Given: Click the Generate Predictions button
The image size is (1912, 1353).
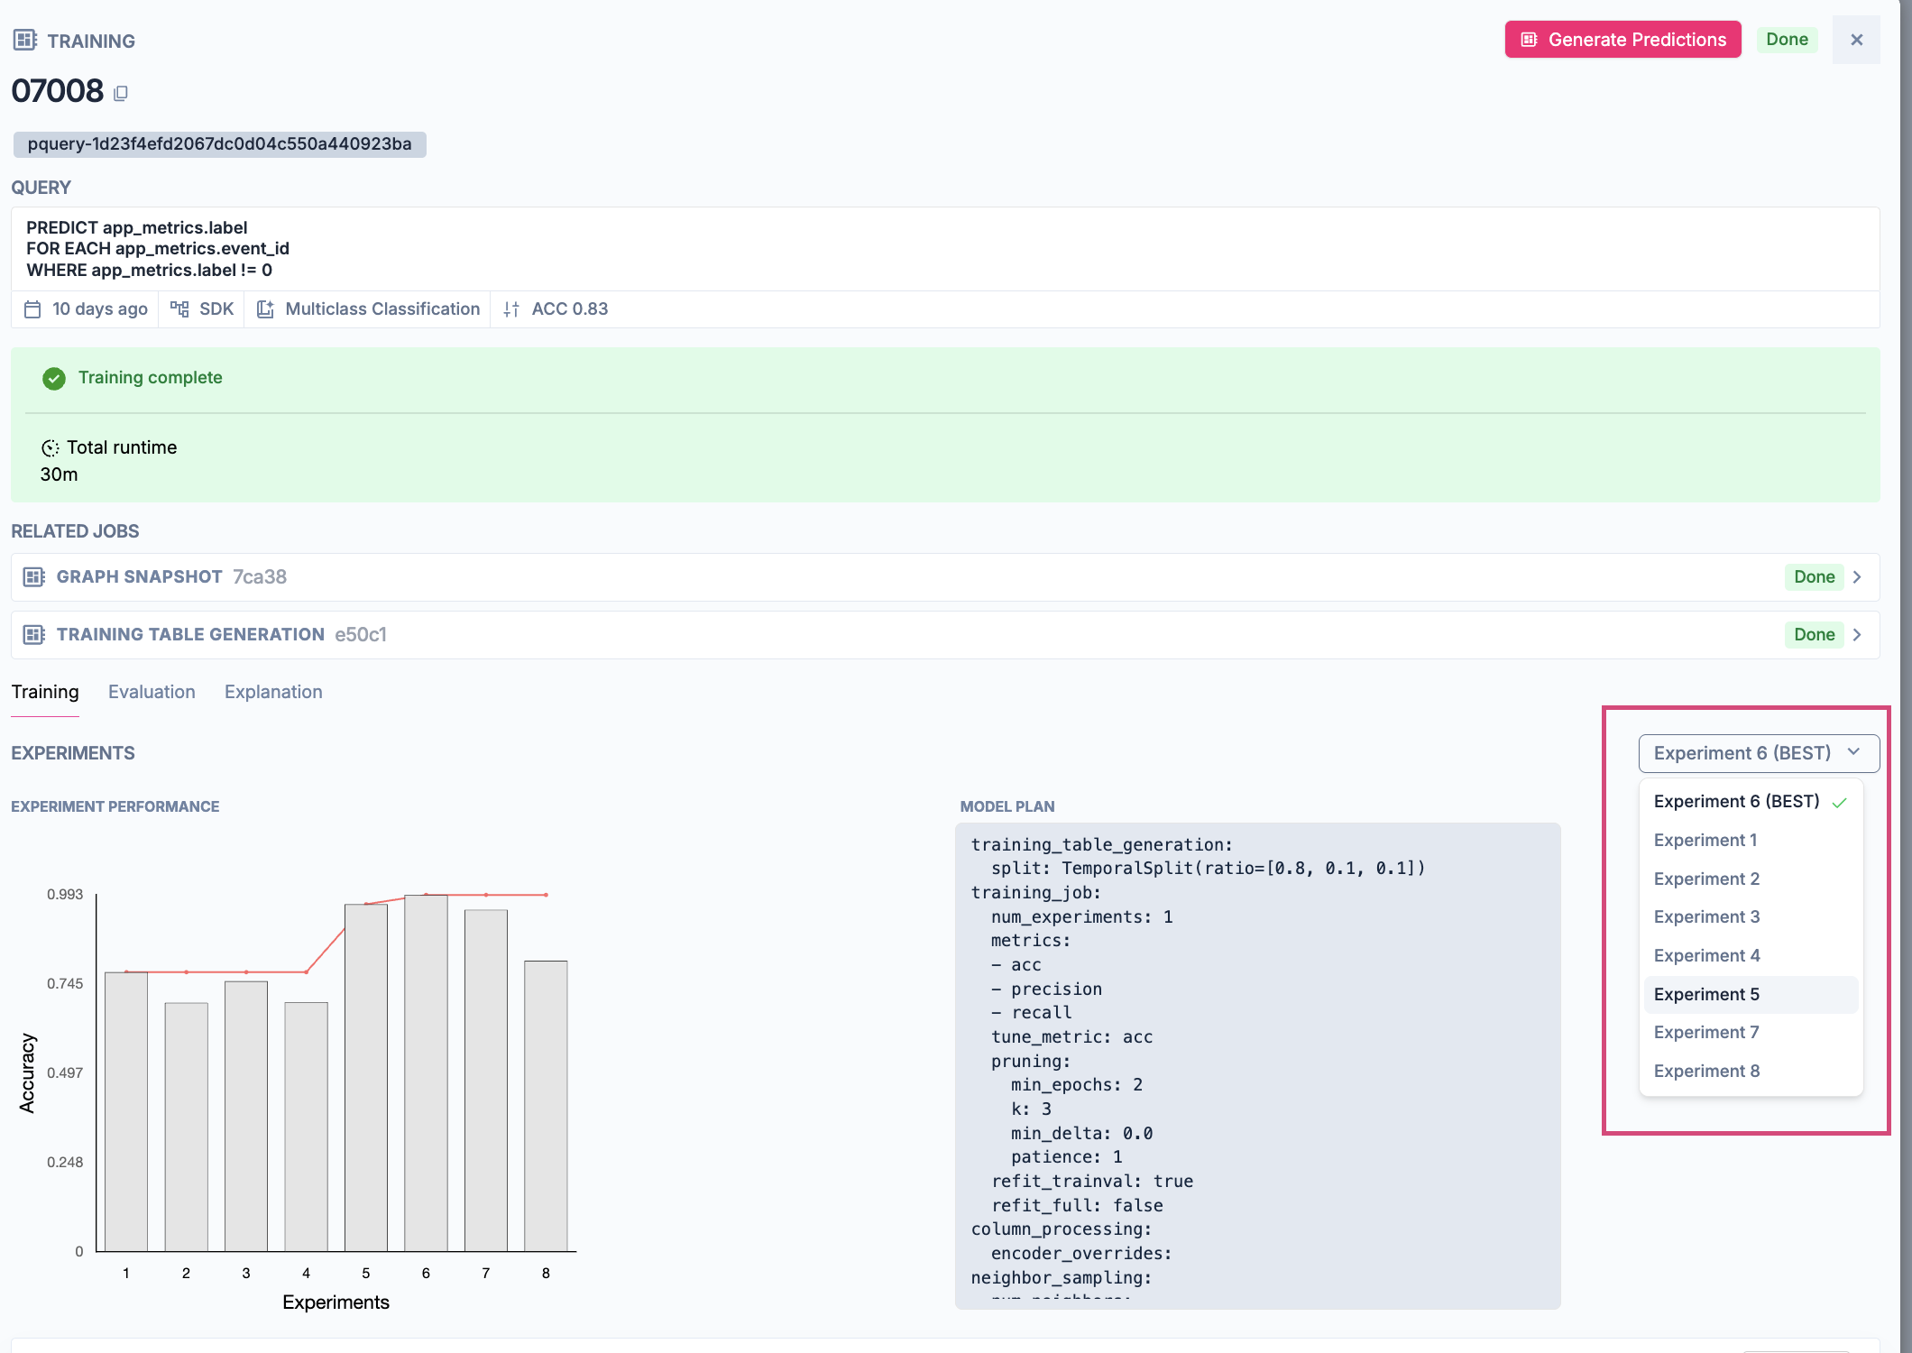Looking at the screenshot, I should [1622, 40].
